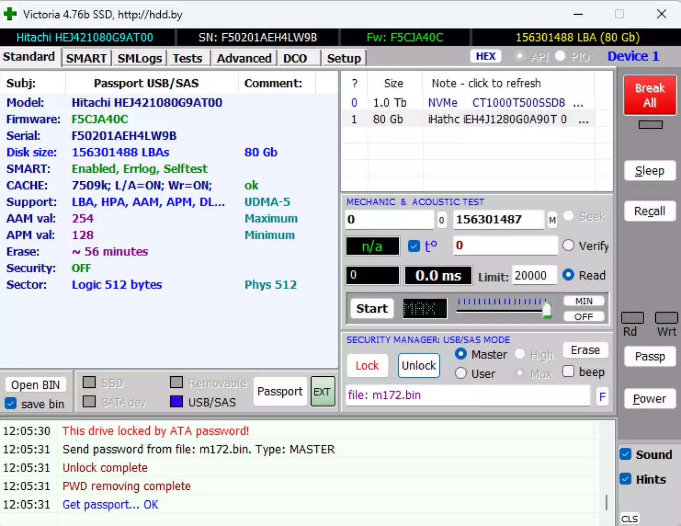The width and height of the screenshot is (681, 526).
Task: Toggle the Sound checkbox
Action: [x=625, y=455]
